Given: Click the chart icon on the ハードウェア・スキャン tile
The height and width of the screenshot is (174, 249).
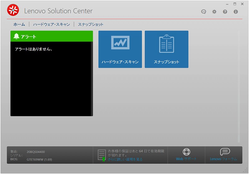Looking at the screenshot, I should coord(120,43).
